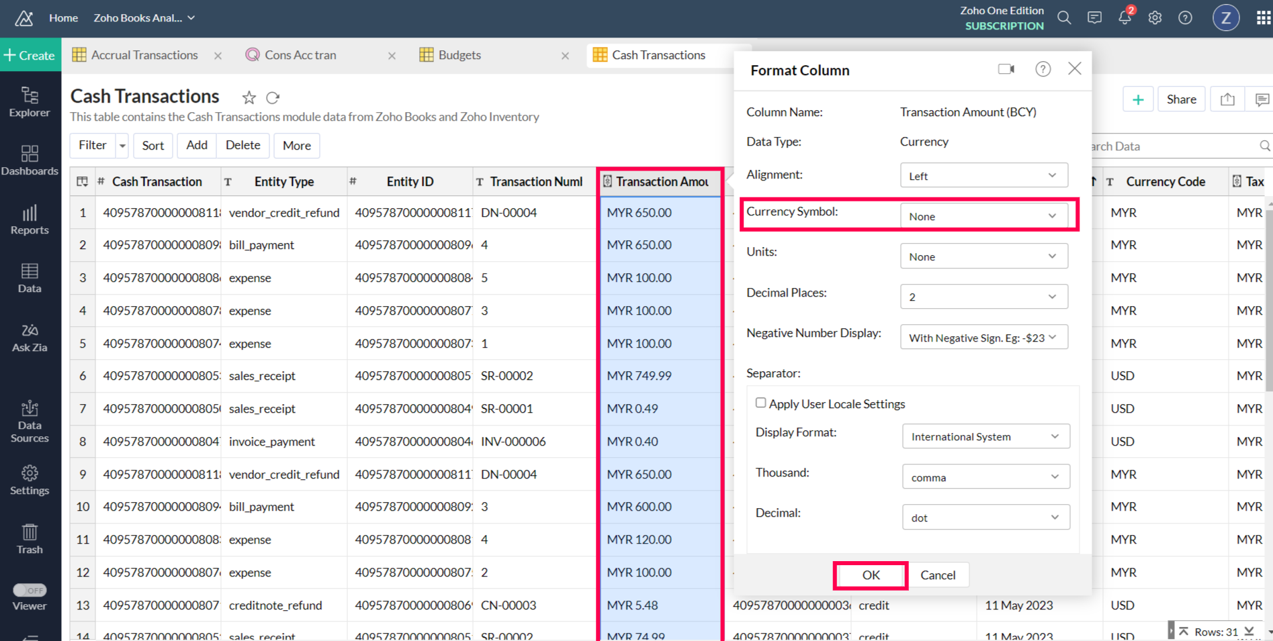Screen dimensions: 1273x641
Task: Click the video help icon in Format Column
Action: [1006, 69]
